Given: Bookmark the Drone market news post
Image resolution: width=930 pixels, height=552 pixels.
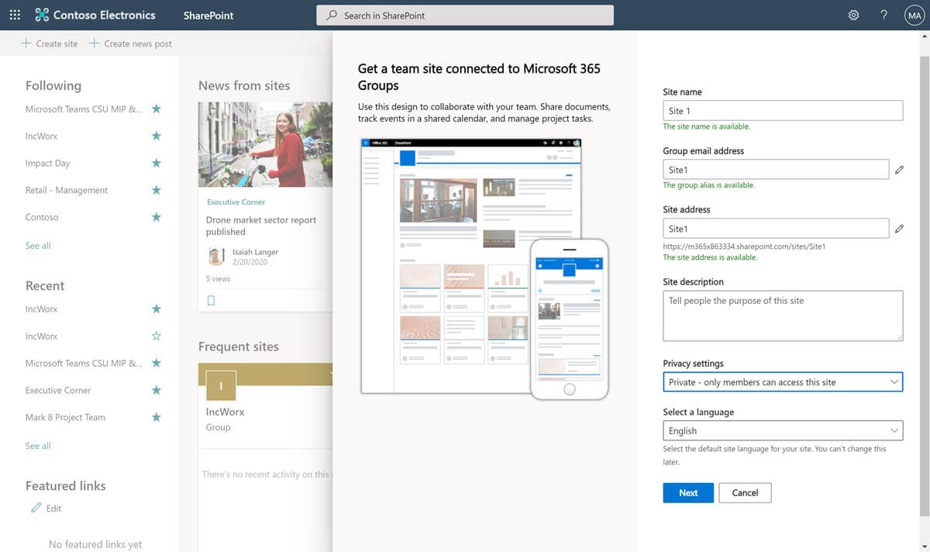Looking at the screenshot, I should (x=211, y=301).
